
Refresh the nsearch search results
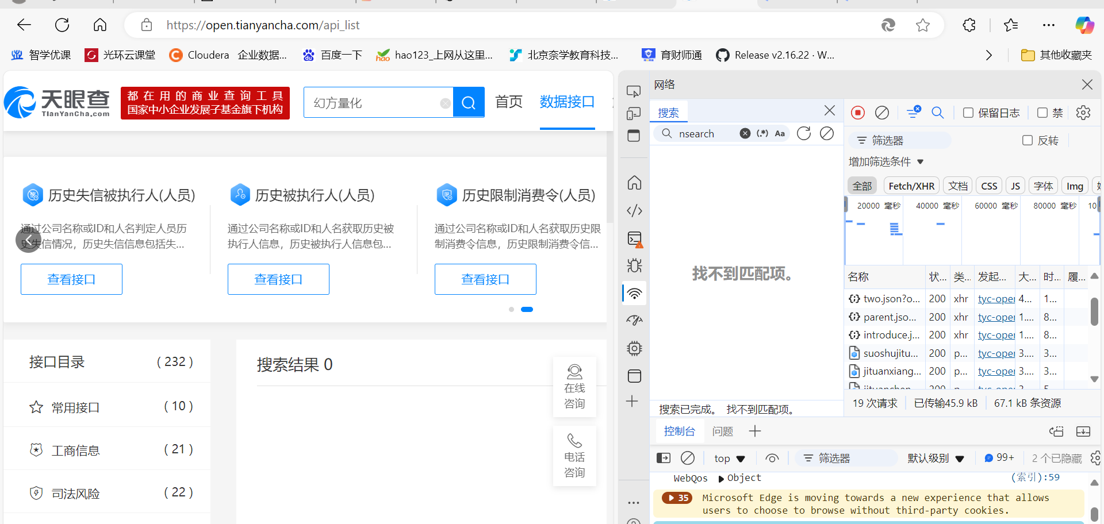coord(804,133)
